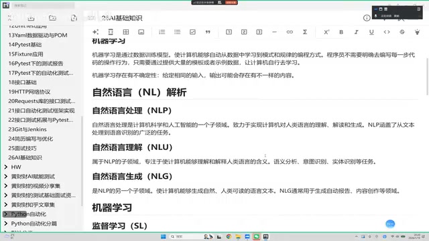This screenshot has height=241, width=429.
Task: Insert a blockquote
Action: (208, 32)
